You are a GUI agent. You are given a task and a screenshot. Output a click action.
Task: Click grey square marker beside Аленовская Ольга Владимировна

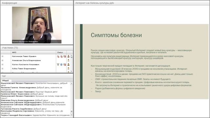click(2, 60)
